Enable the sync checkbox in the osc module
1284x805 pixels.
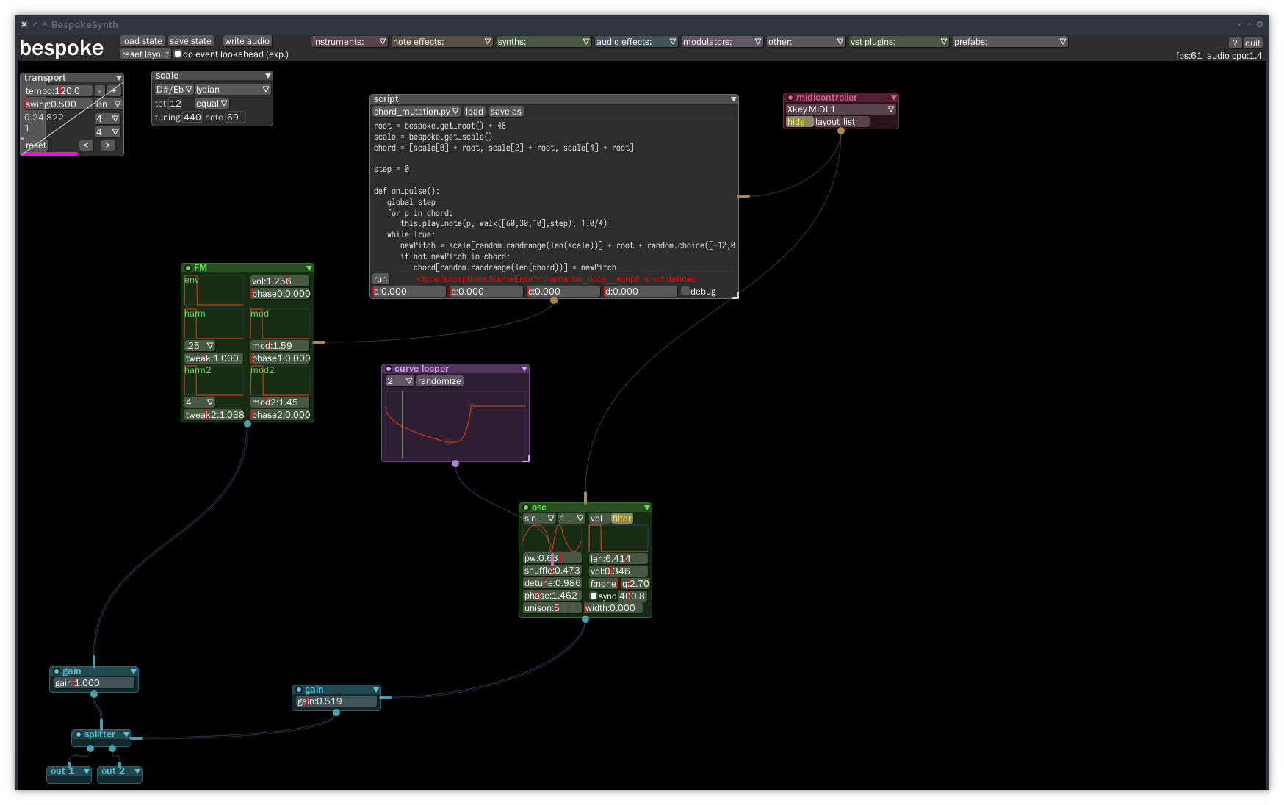point(594,596)
